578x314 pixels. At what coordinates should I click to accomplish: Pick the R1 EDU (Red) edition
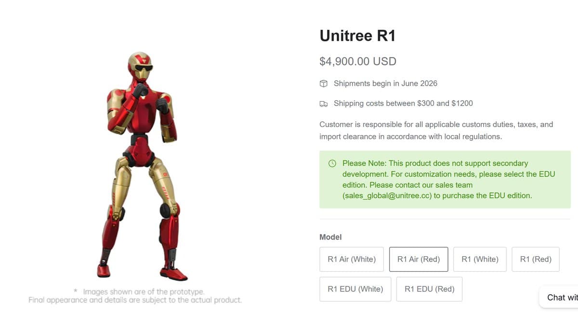point(429,289)
